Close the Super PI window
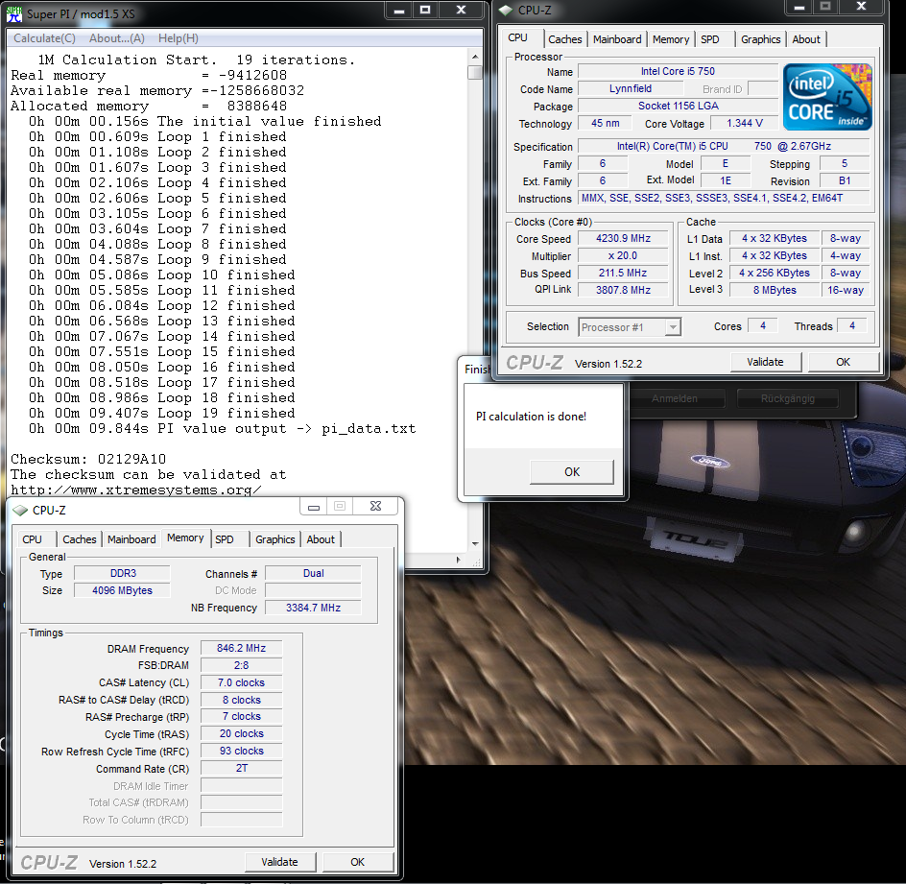Image resolution: width=906 pixels, height=884 pixels. click(x=463, y=11)
